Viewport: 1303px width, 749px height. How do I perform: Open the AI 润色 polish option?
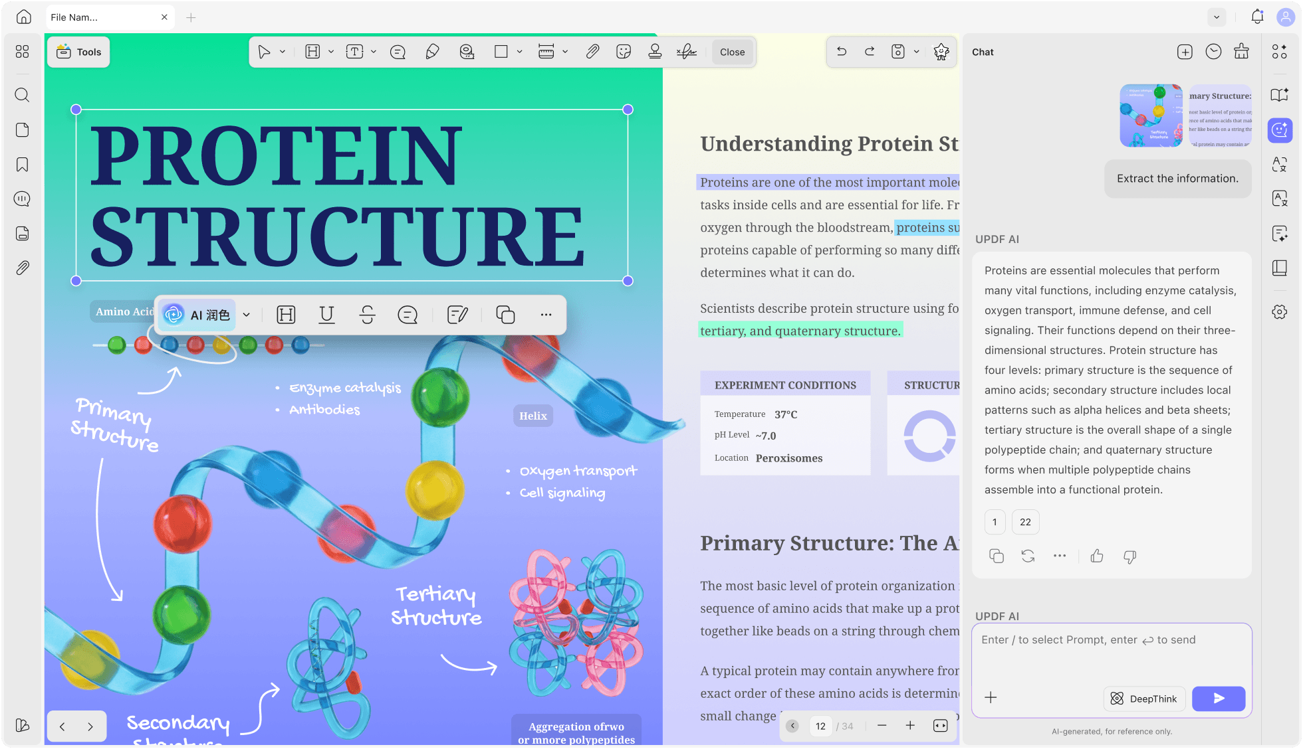197,315
